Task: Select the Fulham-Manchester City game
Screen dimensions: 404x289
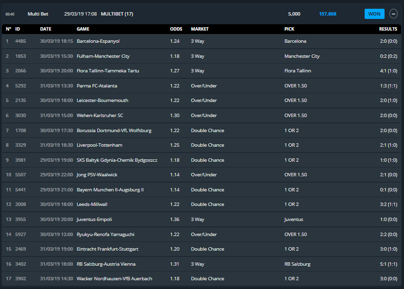Action: (103, 56)
